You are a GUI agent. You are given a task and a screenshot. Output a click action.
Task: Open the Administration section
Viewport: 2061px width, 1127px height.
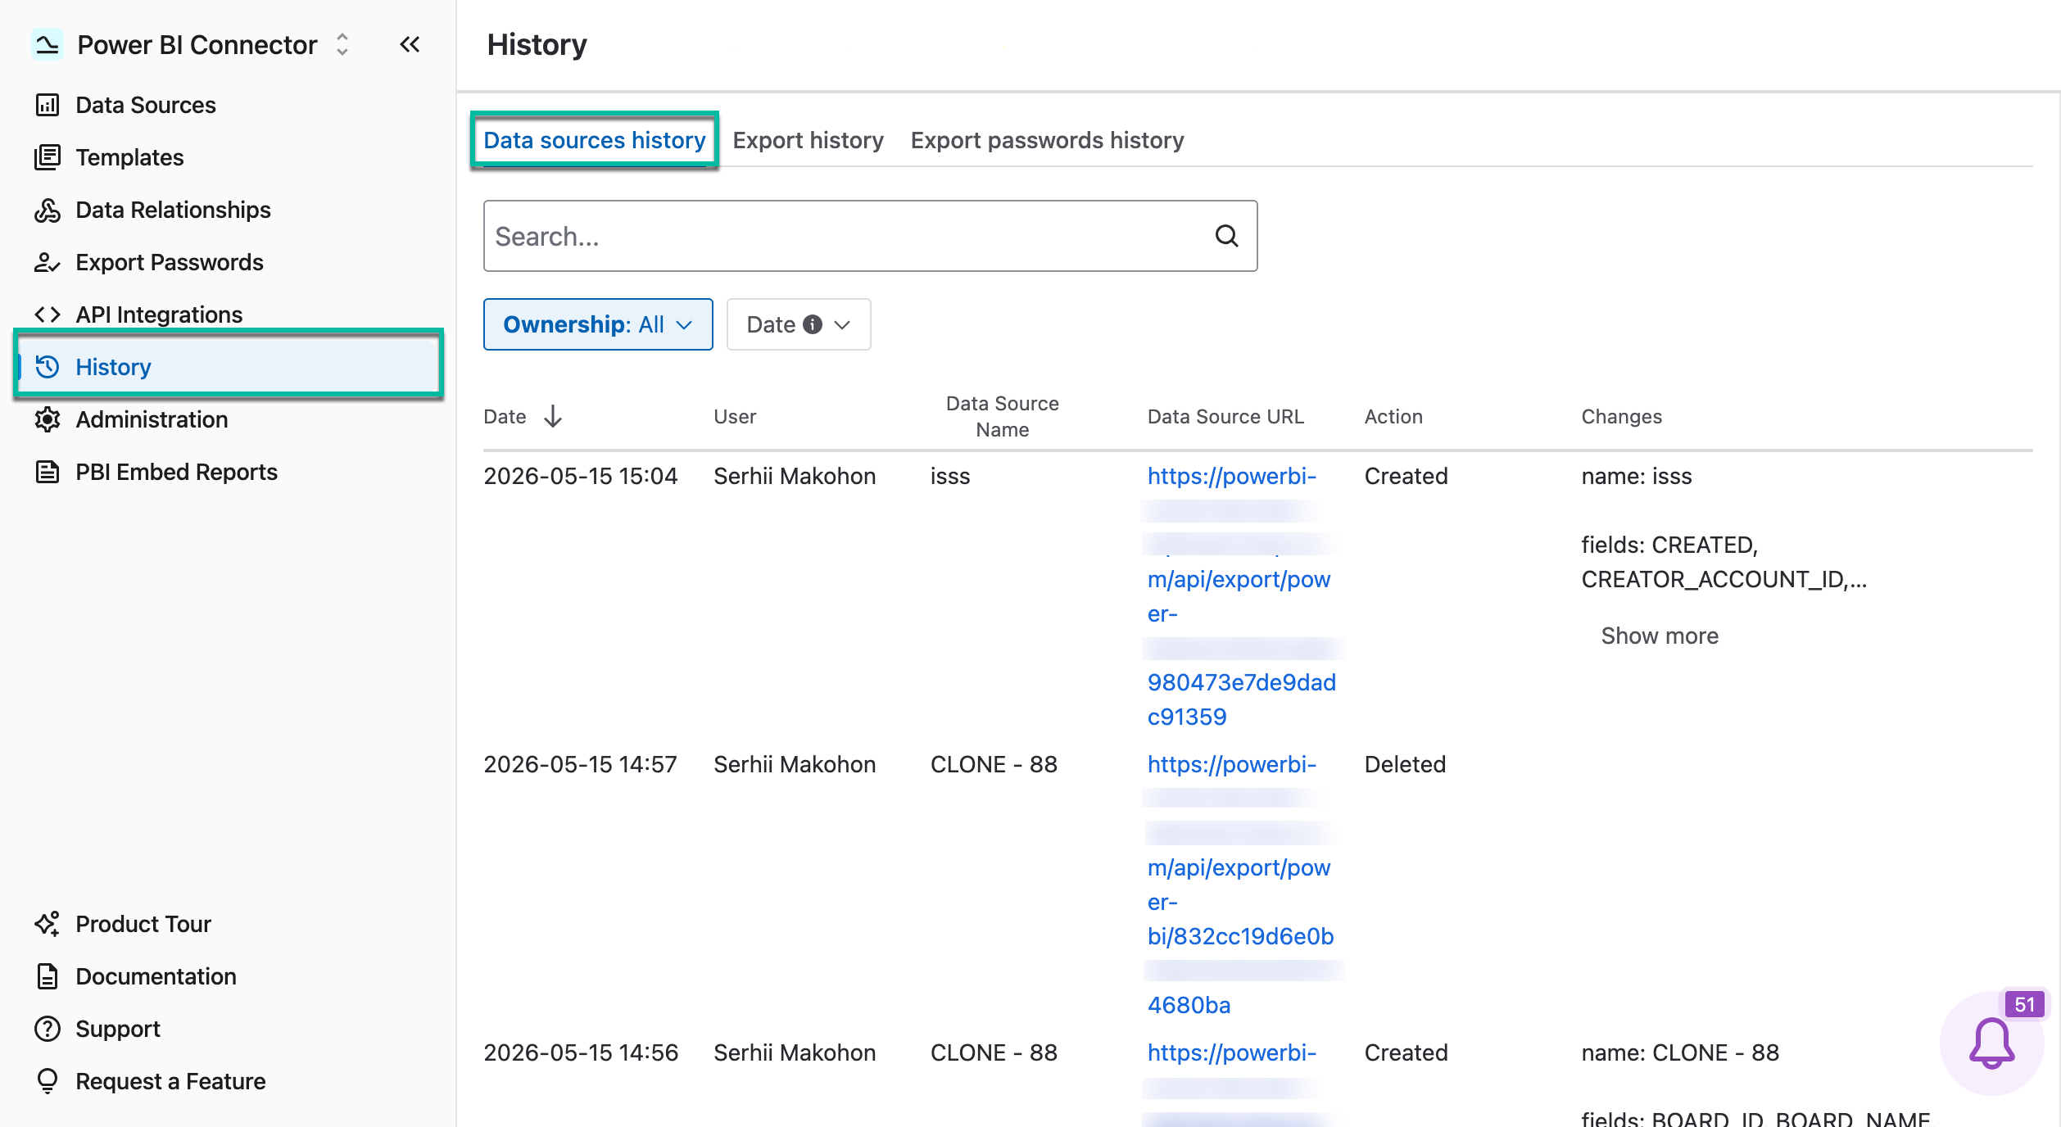152,419
